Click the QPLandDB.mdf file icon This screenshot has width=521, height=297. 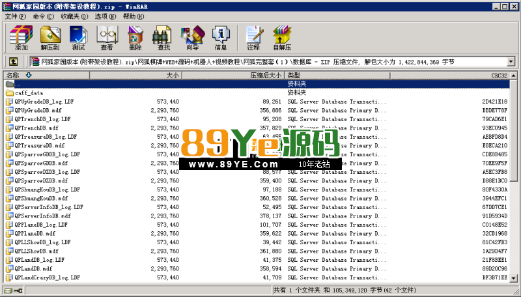pyautogui.click(x=10, y=268)
